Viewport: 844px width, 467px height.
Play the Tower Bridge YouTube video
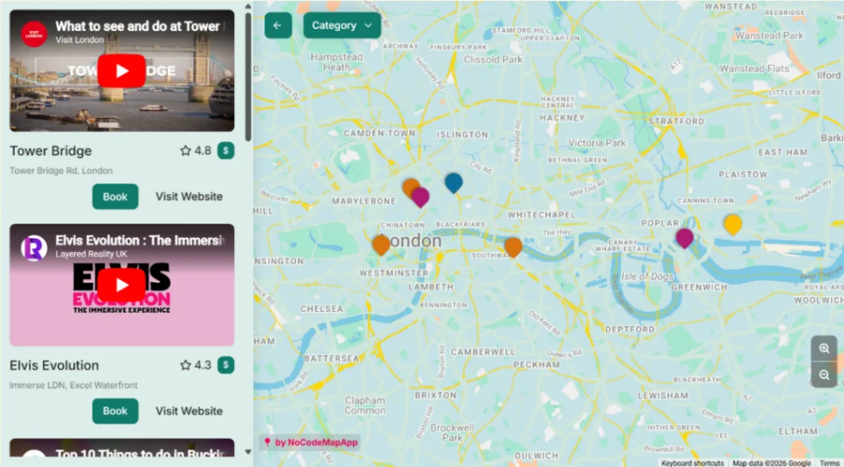point(122,71)
